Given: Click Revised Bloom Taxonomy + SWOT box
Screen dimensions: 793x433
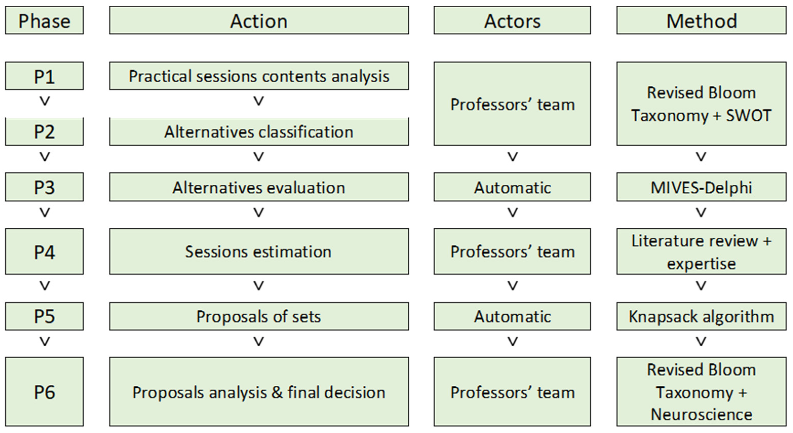Looking at the screenshot, I should [701, 104].
